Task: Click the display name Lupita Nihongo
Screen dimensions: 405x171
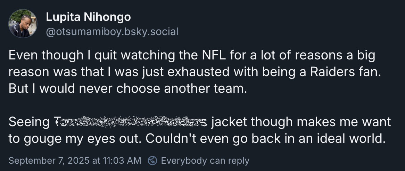Action: click(x=88, y=16)
